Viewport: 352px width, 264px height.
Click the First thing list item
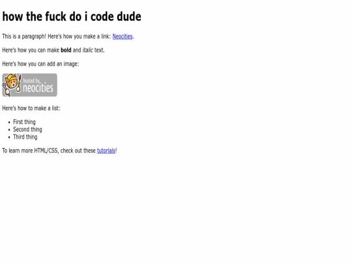24,122
